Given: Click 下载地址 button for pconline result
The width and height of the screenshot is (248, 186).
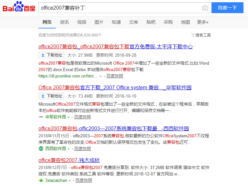Looking at the screenshot, I should point(51,55).
